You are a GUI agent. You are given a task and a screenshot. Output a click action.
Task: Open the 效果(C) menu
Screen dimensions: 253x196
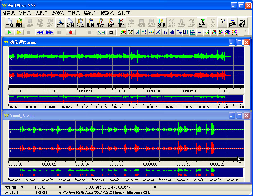point(41,13)
